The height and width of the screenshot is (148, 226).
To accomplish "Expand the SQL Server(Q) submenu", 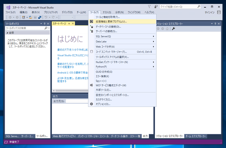I will point(153,36).
